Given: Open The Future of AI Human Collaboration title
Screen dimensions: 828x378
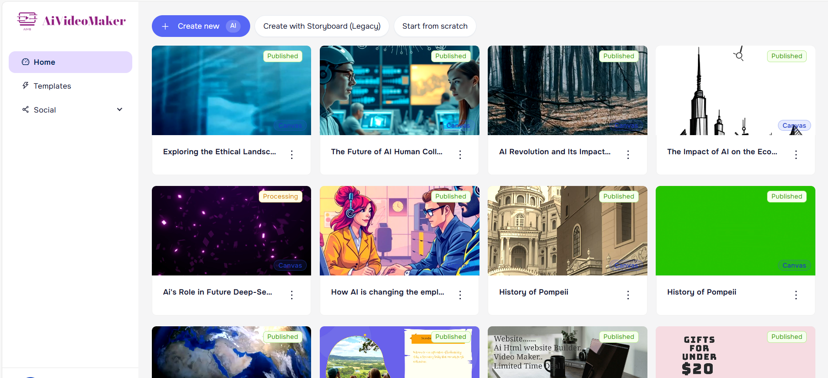Looking at the screenshot, I should point(386,152).
